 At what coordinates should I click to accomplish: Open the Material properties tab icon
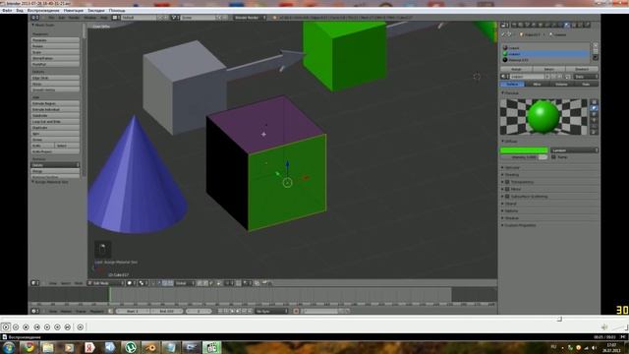click(566, 25)
